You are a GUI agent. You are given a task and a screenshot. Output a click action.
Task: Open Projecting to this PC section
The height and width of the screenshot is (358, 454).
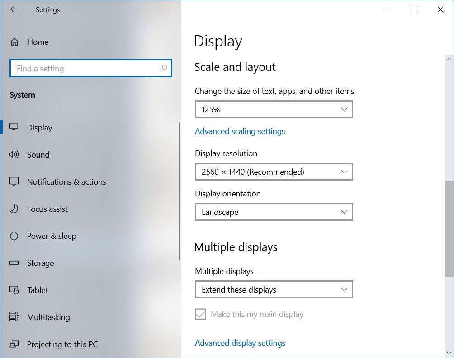(x=62, y=344)
